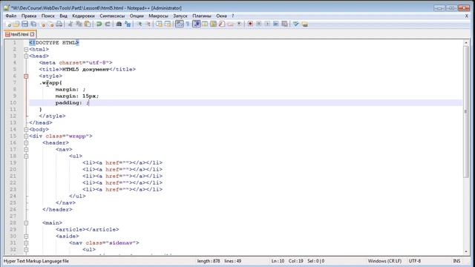Click the menu-bar X to close document
This screenshot has height=267, width=475.
point(467,16)
